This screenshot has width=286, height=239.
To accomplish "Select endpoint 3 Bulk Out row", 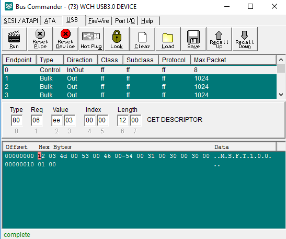I will [140, 95].
